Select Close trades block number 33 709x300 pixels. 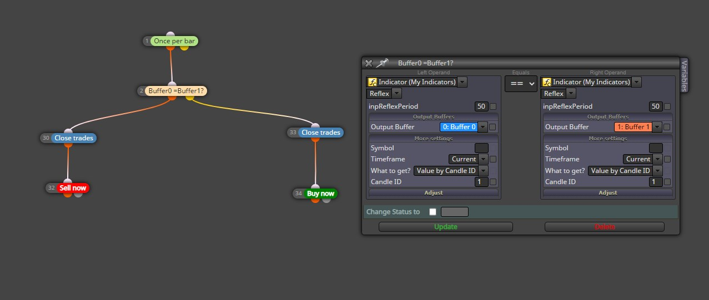click(x=320, y=133)
